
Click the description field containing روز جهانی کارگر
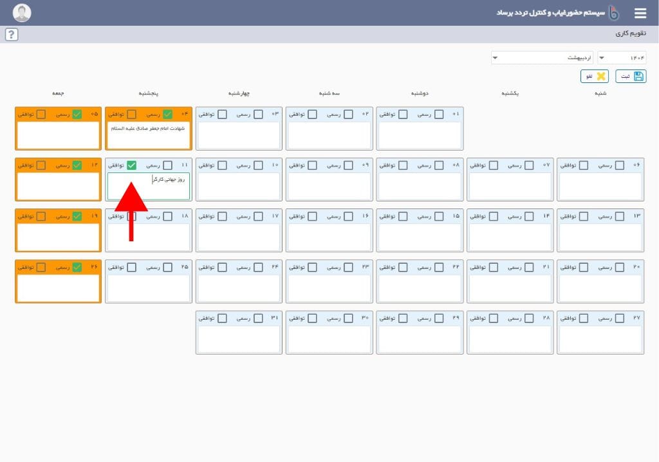click(x=149, y=186)
